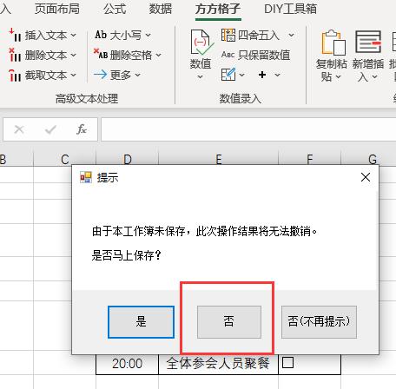The image size is (396, 389).
Task: Switch to the 页面布局 tab
Action: [57, 9]
